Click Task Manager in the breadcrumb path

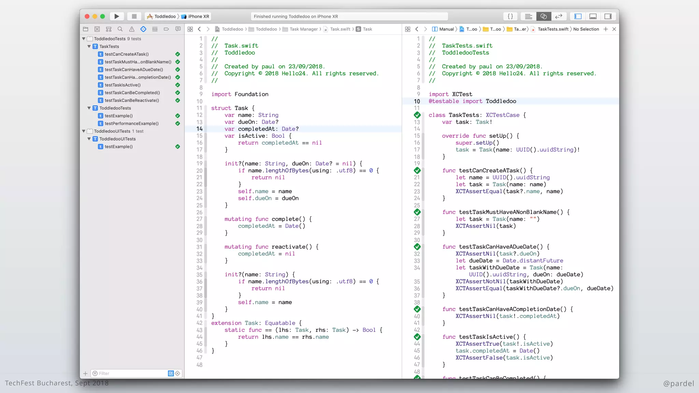pyautogui.click(x=303, y=29)
